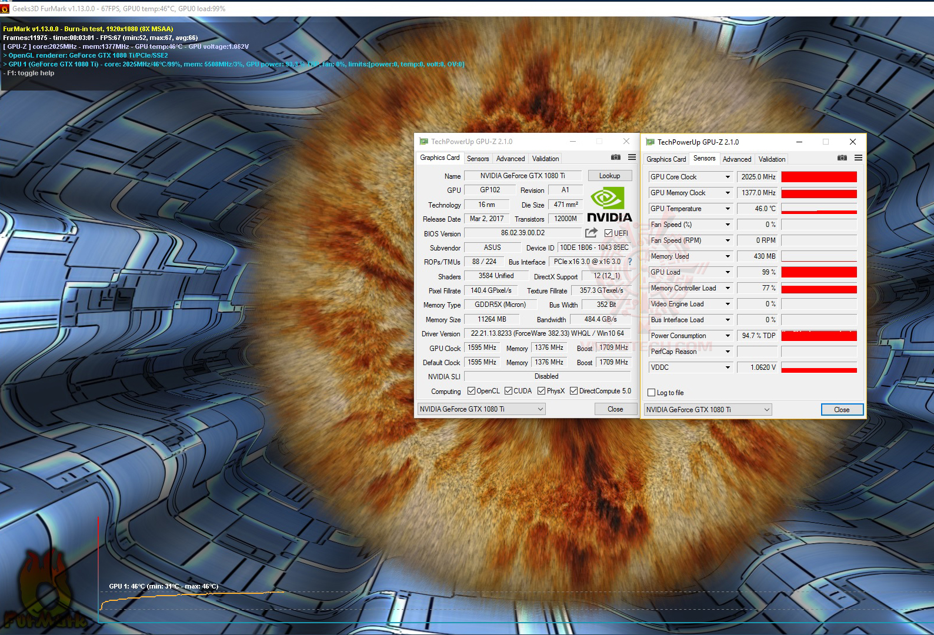This screenshot has width=934, height=635.
Task: Click the Pixel Fillrate value '140.4 GPixel/s'
Action: 491,290
